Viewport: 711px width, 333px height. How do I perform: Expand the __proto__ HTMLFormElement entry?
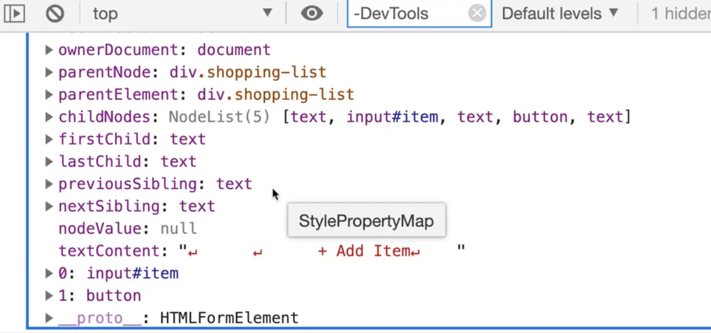point(49,318)
